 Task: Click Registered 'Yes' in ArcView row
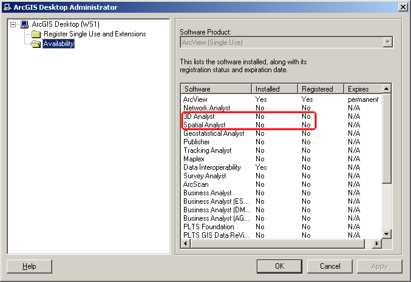coord(307,99)
